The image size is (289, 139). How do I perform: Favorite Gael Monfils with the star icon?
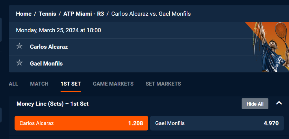19,63
